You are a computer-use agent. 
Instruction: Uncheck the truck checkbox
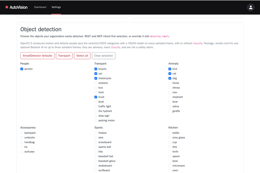96,97
